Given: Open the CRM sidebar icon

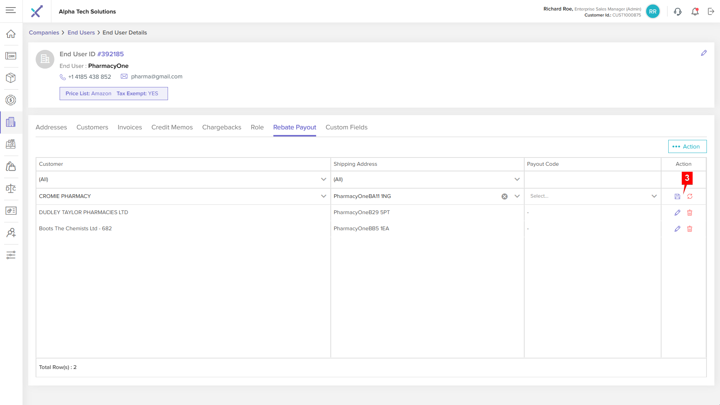Looking at the screenshot, I should coord(11,56).
